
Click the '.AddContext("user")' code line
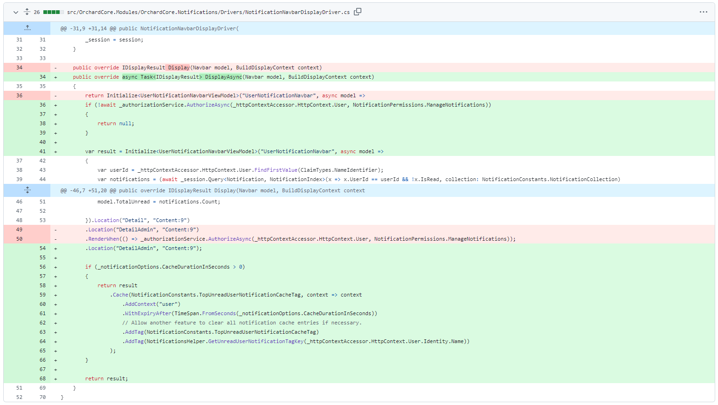click(x=152, y=304)
